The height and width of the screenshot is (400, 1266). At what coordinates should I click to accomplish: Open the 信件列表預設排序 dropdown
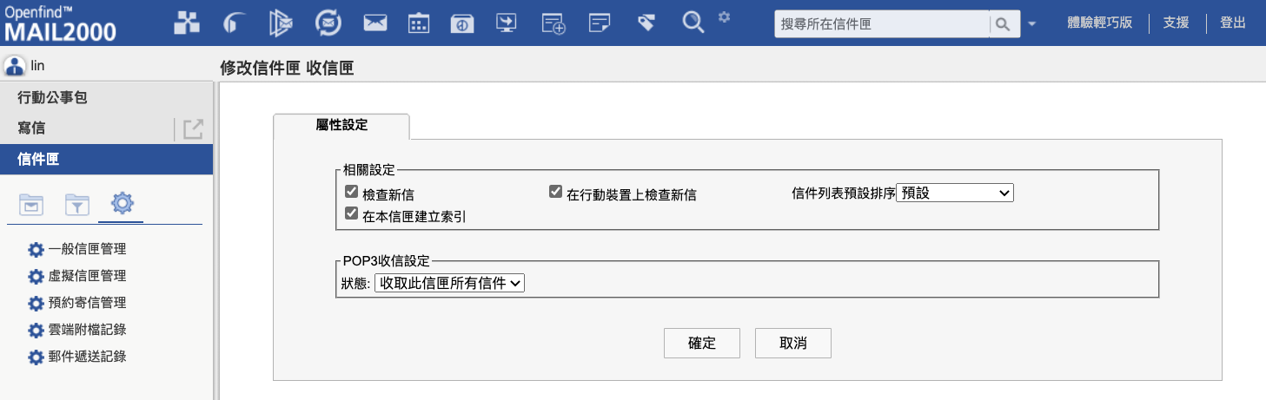955,193
